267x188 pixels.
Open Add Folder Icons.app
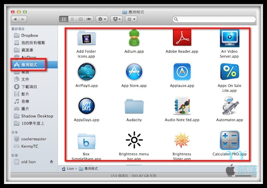[x=86, y=38]
